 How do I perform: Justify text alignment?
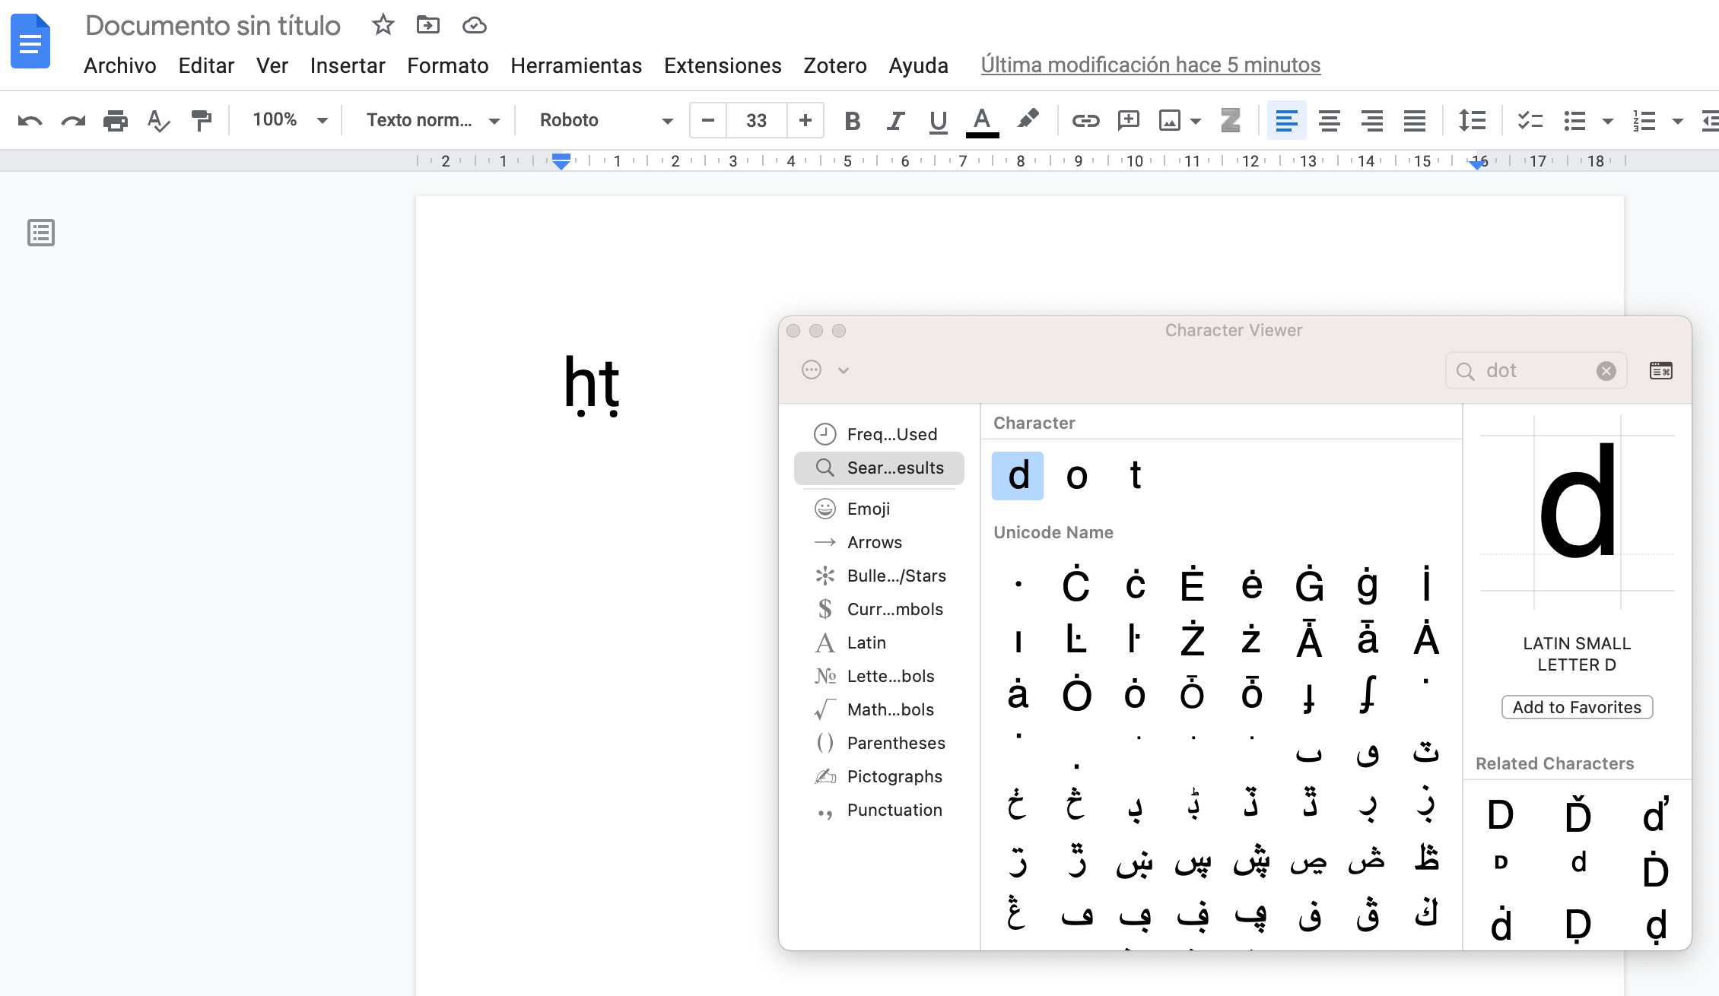coord(1414,120)
